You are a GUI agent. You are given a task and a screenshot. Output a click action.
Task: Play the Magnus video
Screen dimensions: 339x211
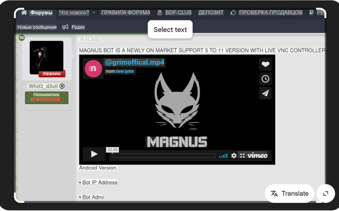coord(94,154)
